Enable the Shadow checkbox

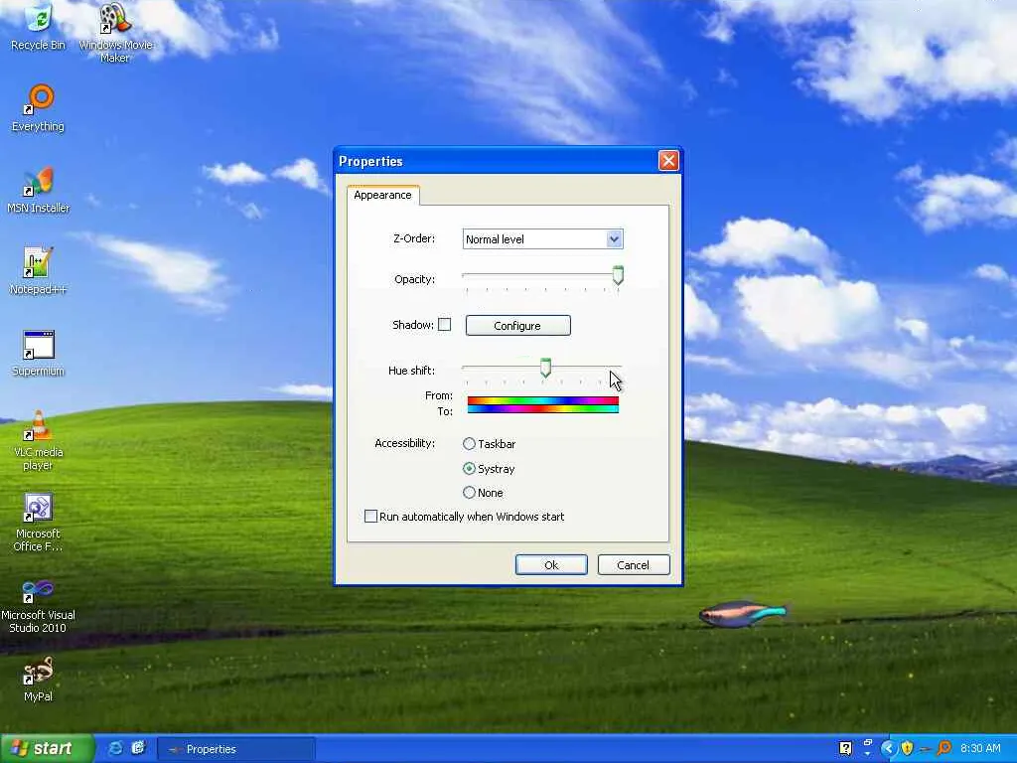(444, 325)
